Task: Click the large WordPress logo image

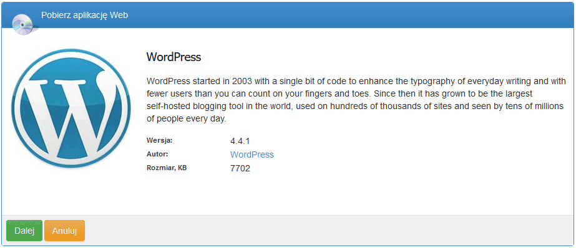Action: point(71,108)
